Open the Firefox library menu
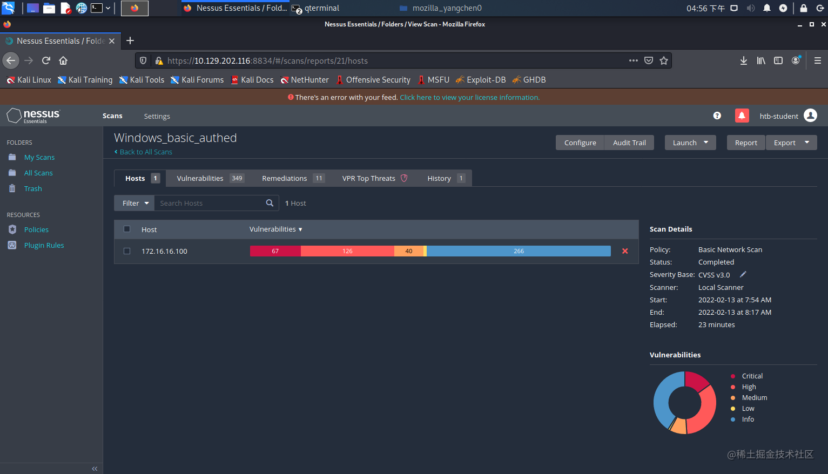 [x=761, y=60]
